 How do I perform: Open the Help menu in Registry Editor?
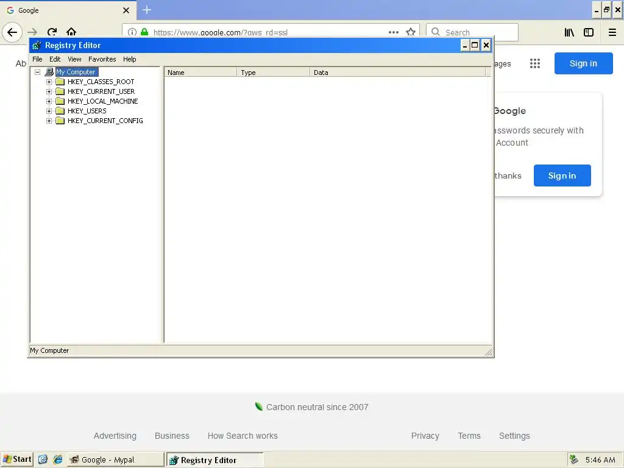pos(129,59)
